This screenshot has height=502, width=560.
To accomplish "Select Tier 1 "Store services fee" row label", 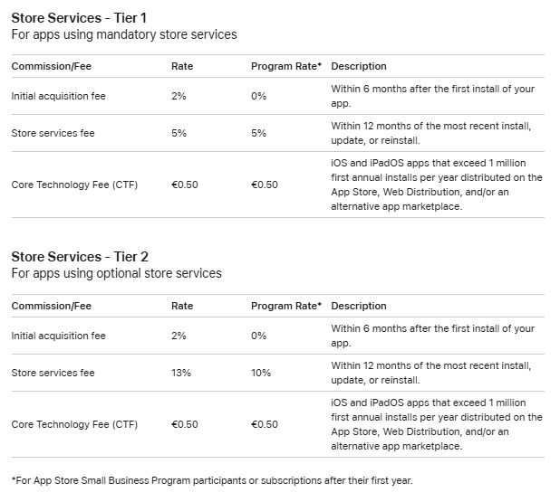I will coord(53,133).
